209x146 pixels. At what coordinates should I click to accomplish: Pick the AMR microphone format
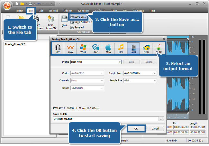coord(133,49)
